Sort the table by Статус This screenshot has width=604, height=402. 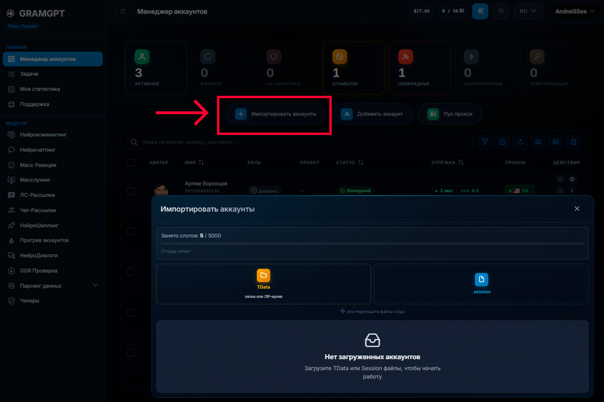point(350,162)
